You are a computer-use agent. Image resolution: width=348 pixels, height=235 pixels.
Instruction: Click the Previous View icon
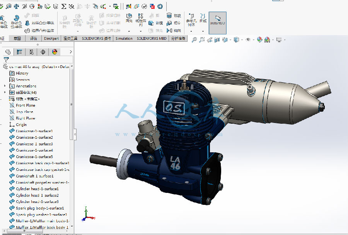click(x=210, y=40)
